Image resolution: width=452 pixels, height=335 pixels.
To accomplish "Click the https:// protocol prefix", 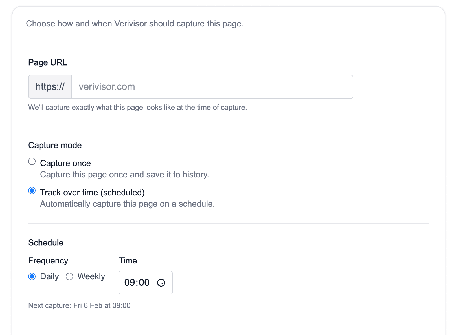I will point(50,86).
